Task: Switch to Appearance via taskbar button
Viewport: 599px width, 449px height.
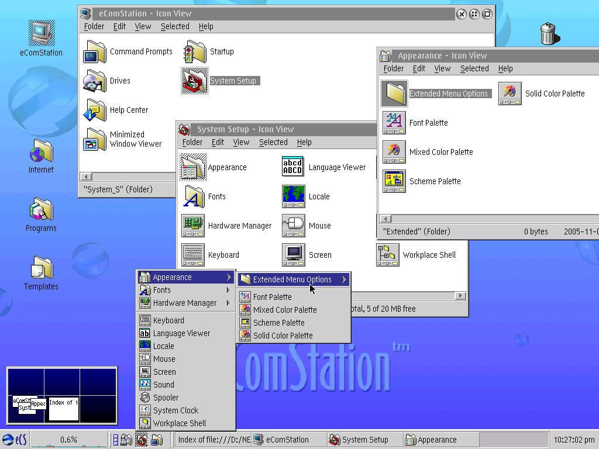Action: 441,440
